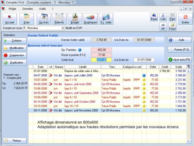This screenshot has height=146, width=194.
Task: Click date cell '10-09-2008'
Action: (x=40, y=97)
